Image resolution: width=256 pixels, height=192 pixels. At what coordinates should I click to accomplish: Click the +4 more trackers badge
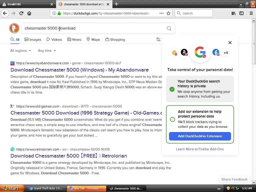(x=226, y=53)
